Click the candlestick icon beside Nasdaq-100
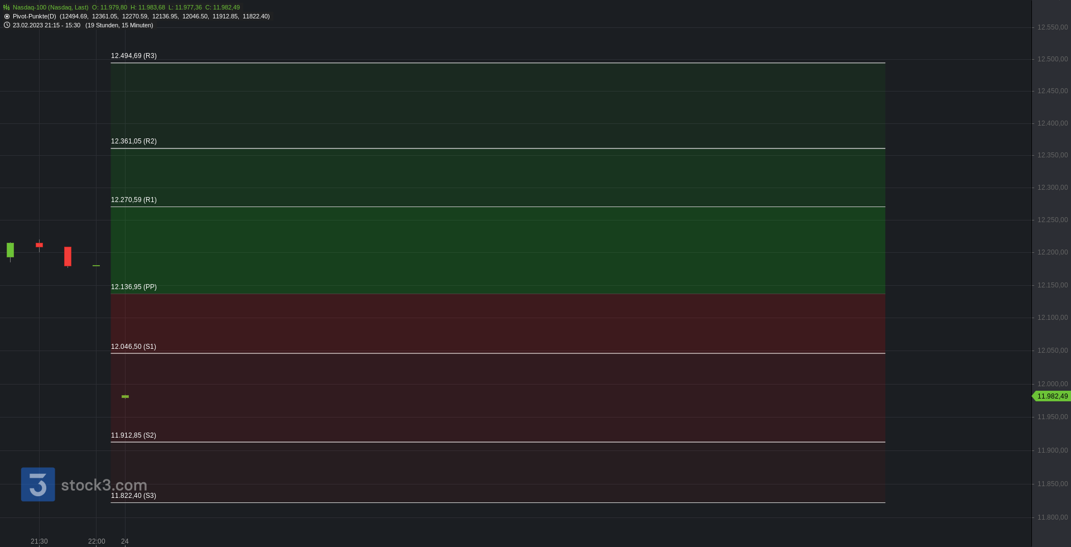 [7, 7]
